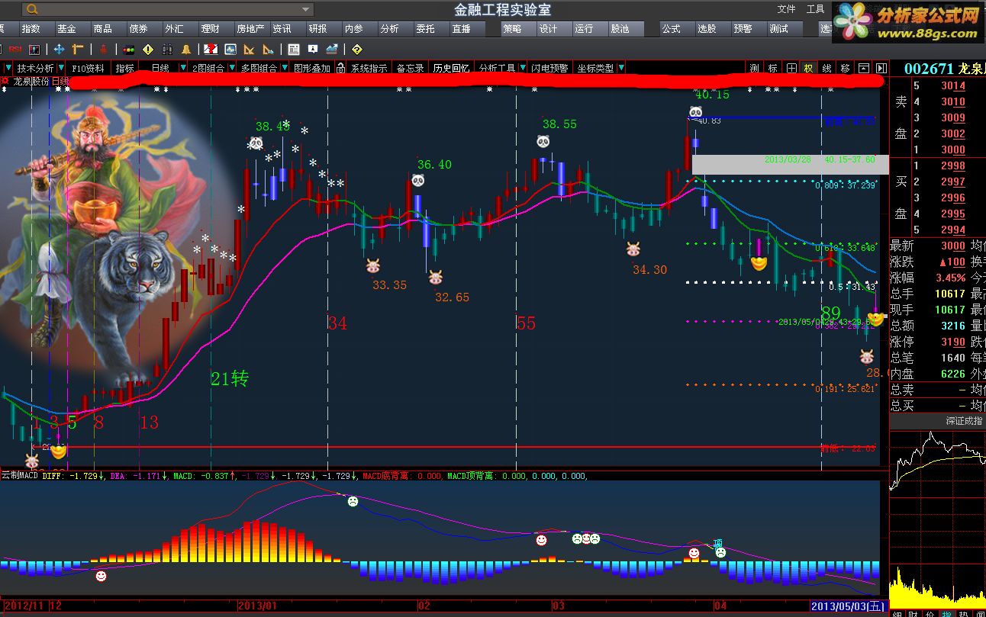Click the yellow diamond exclamation warning icon

click(147, 49)
